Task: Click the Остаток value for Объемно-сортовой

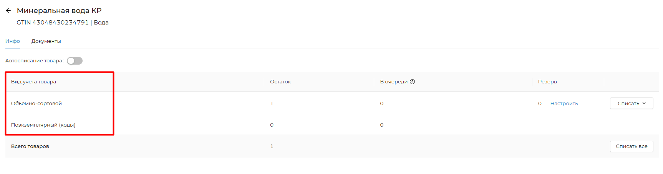Action: pyautogui.click(x=272, y=104)
